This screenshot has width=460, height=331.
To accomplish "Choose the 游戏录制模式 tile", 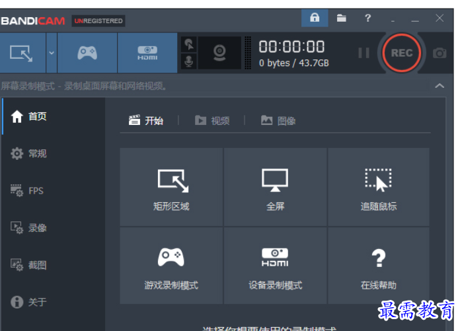I will click(171, 266).
